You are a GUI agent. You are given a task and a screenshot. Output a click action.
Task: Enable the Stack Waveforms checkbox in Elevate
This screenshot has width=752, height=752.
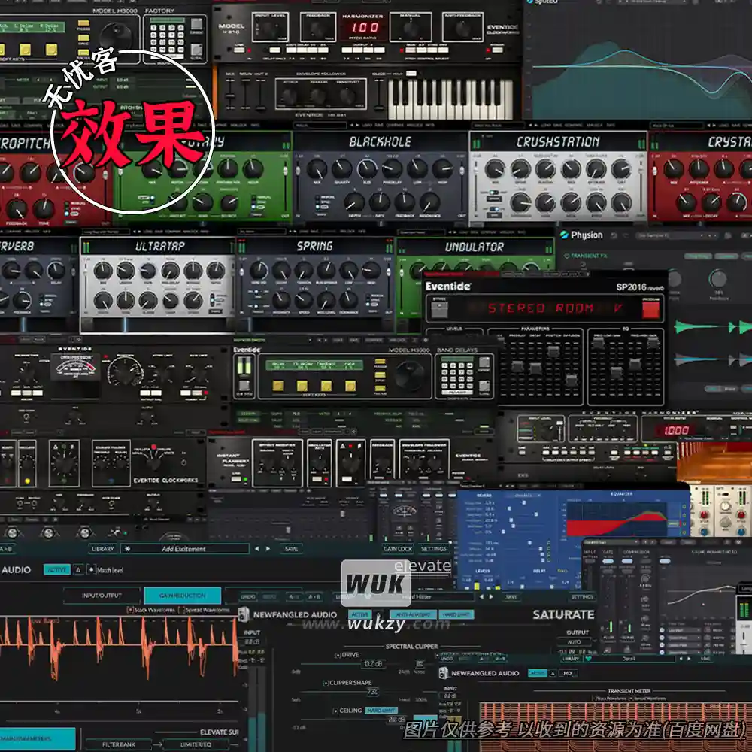coord(130,610)
